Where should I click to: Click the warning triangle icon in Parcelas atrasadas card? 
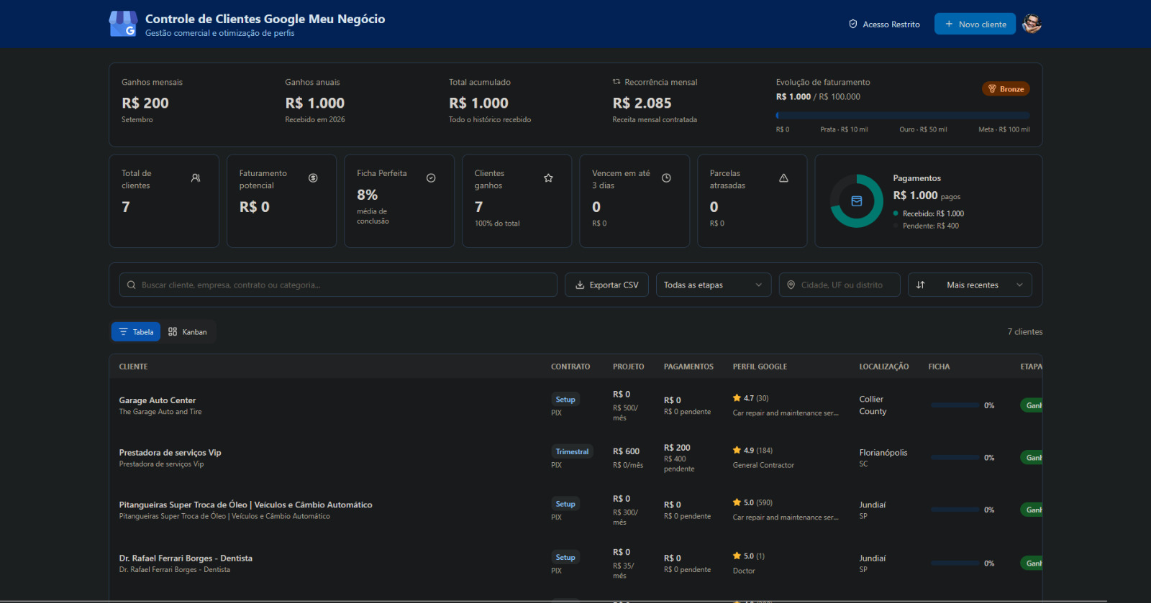tap(783, 178)
